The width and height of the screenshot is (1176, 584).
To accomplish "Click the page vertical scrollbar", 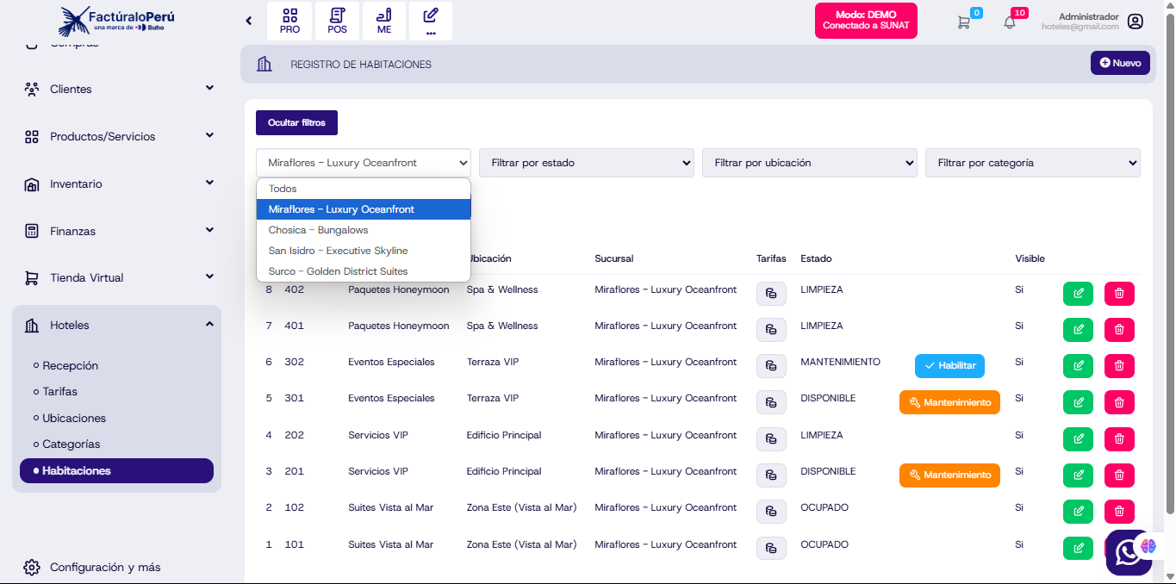I will (x=1169, y=258).
